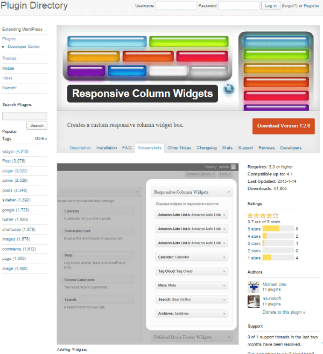Select the Reviews tab
323x354 pixels.
[266, 147]
